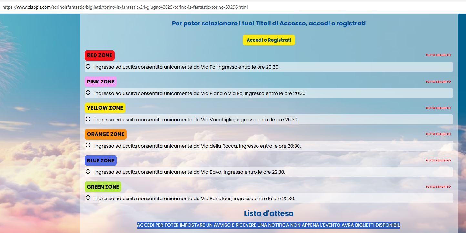466x233 pixels.
Task: Click TUTTO ESAURITO next to RED ZONE
Action: [438, 55]
